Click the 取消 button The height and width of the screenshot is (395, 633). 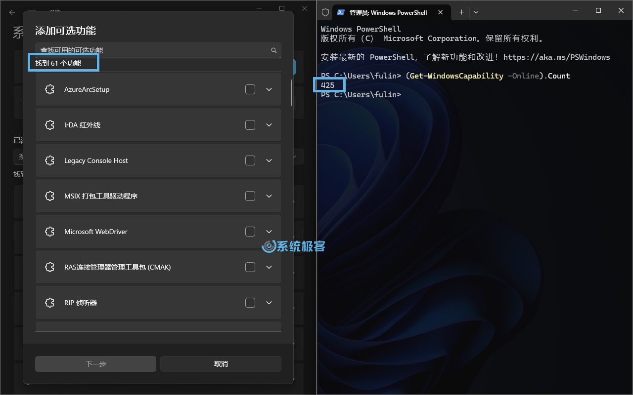(221, 364)
